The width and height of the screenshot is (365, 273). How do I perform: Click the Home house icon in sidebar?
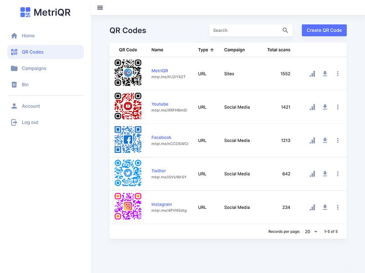tap(14, 36)
